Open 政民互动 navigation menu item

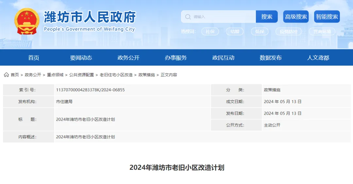pyautogui.click(x=223, y=58)
